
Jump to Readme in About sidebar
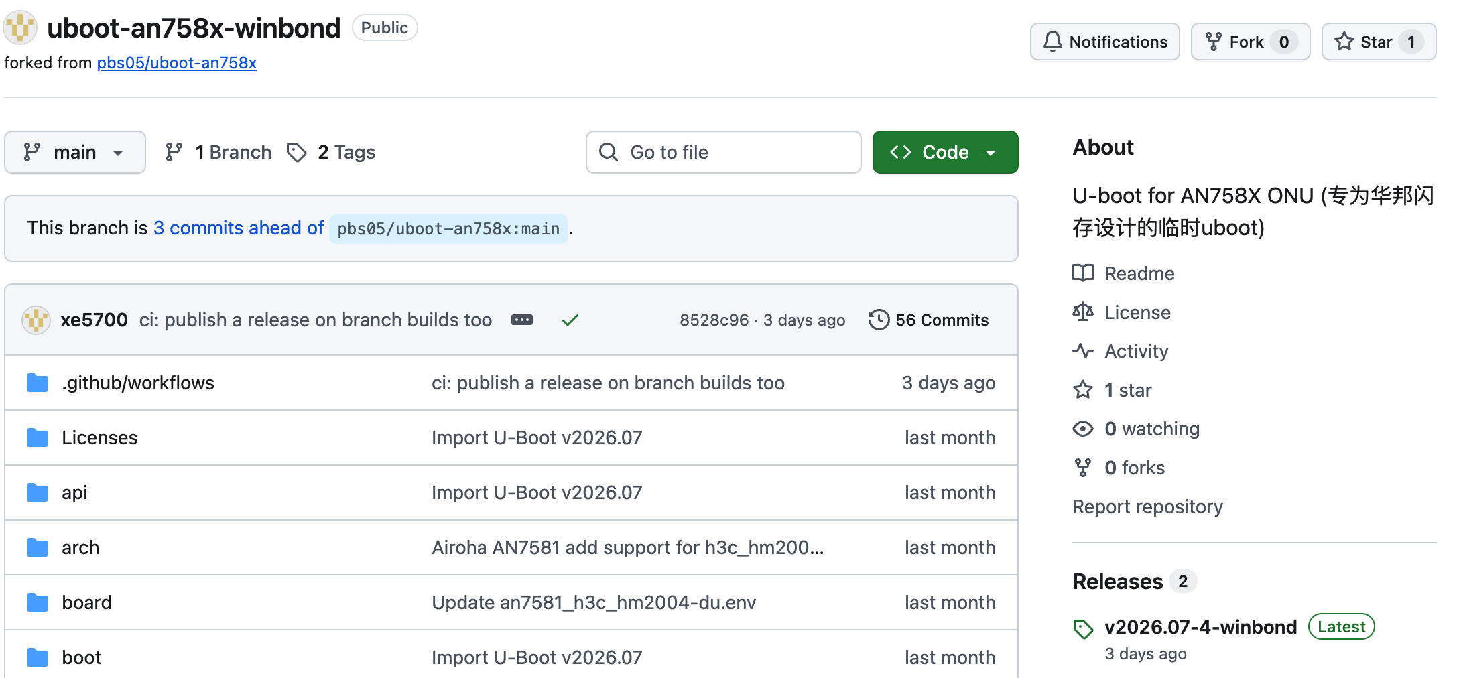point(1123,273)
